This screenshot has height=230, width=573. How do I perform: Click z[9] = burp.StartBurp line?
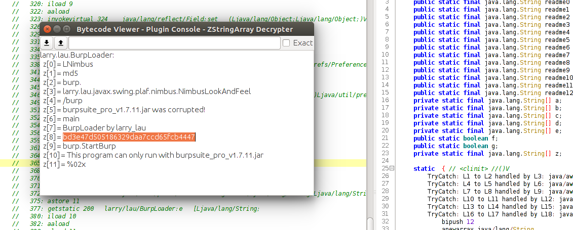(80, 146)
